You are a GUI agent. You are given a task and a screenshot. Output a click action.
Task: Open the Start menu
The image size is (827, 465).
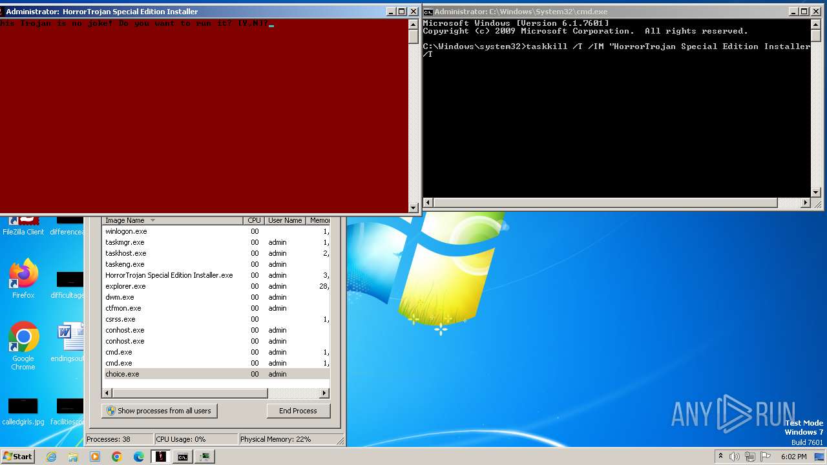[x=17, y=456]
